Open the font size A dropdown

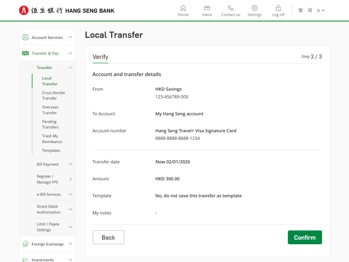[320, 10]
